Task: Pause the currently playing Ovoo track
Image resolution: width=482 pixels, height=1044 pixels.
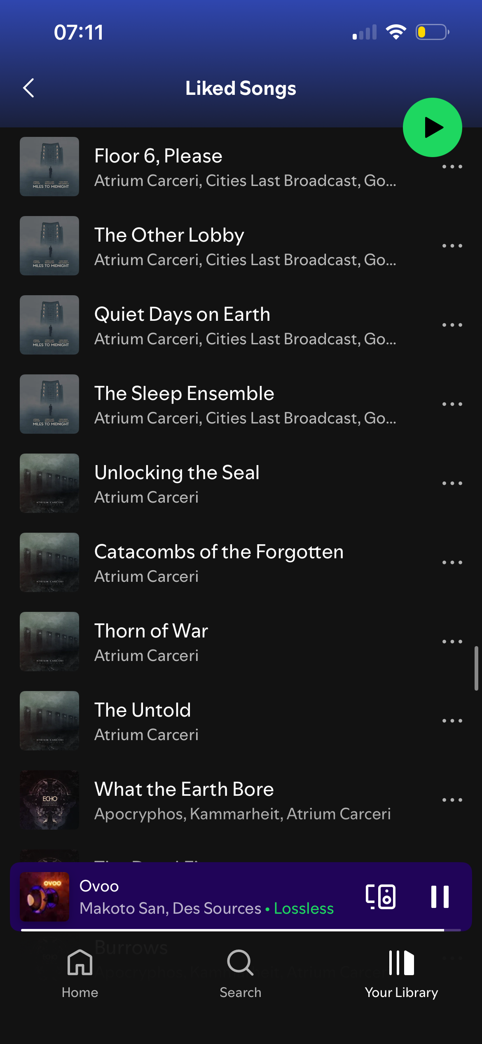Action: point(440,896)
